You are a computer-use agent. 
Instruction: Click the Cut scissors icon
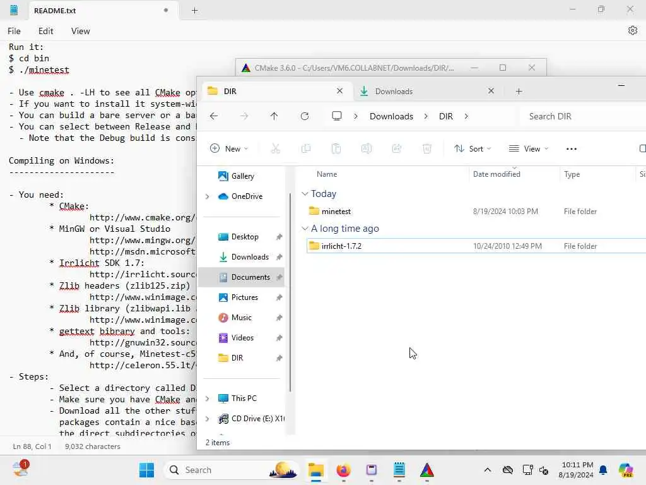(x=276, y=148)
